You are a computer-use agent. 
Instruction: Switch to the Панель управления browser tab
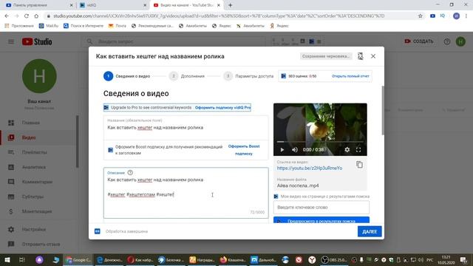point(38,5)
